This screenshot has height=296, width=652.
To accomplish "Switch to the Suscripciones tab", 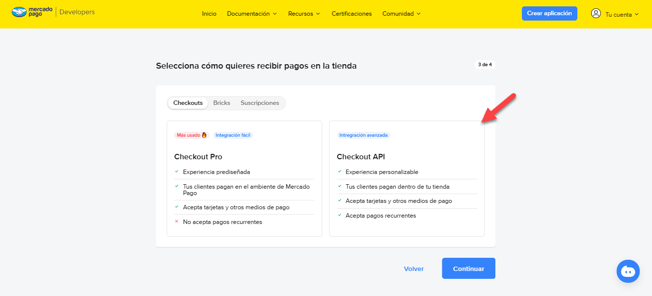I will (260, 103).
